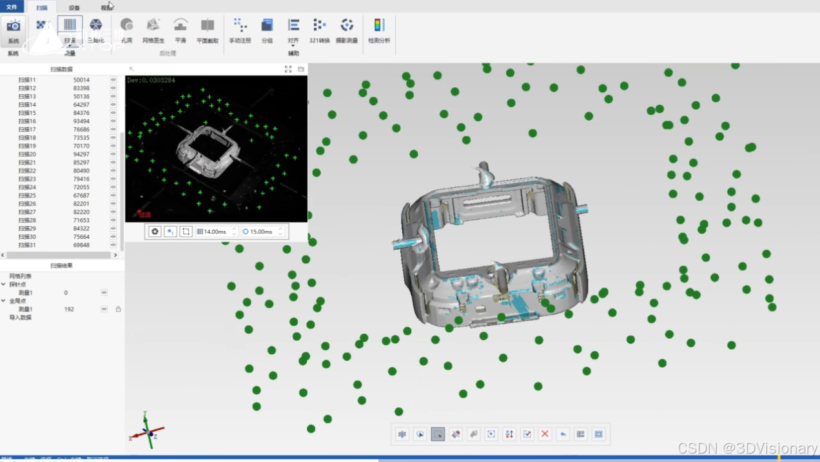Toggle visibility eye for 扫描11
820x462 pixels.
pos(113,80)
